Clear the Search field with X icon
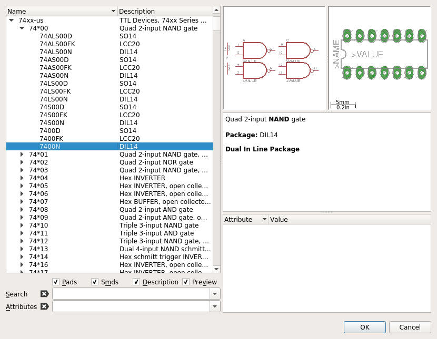The image size is (437, 339). (x=44, y=294)
